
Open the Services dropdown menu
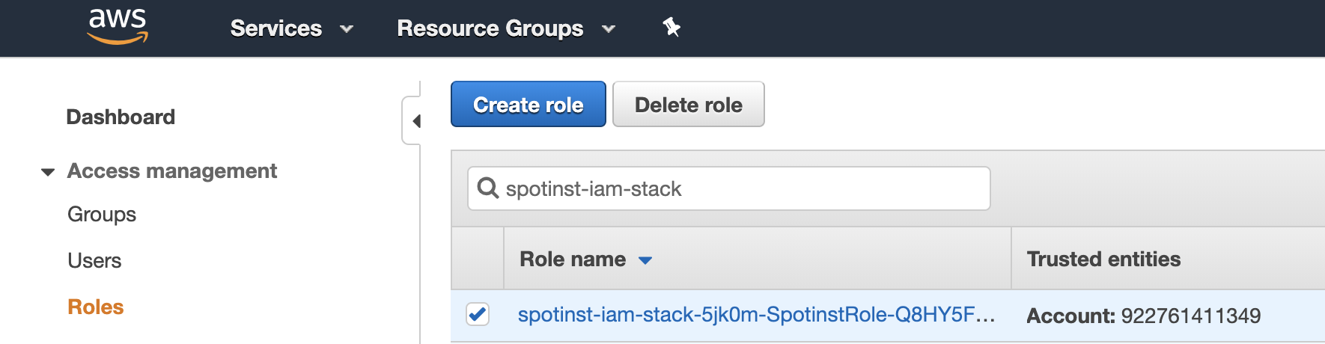point(291,28)
